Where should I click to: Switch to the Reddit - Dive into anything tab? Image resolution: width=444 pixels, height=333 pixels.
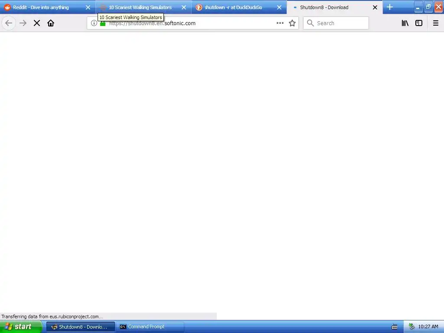48,7
